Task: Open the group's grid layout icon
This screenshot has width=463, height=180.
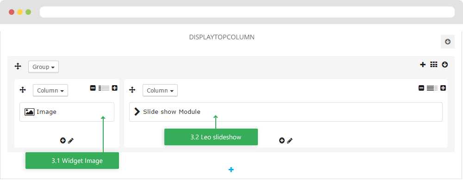Action: coord(433,65)
